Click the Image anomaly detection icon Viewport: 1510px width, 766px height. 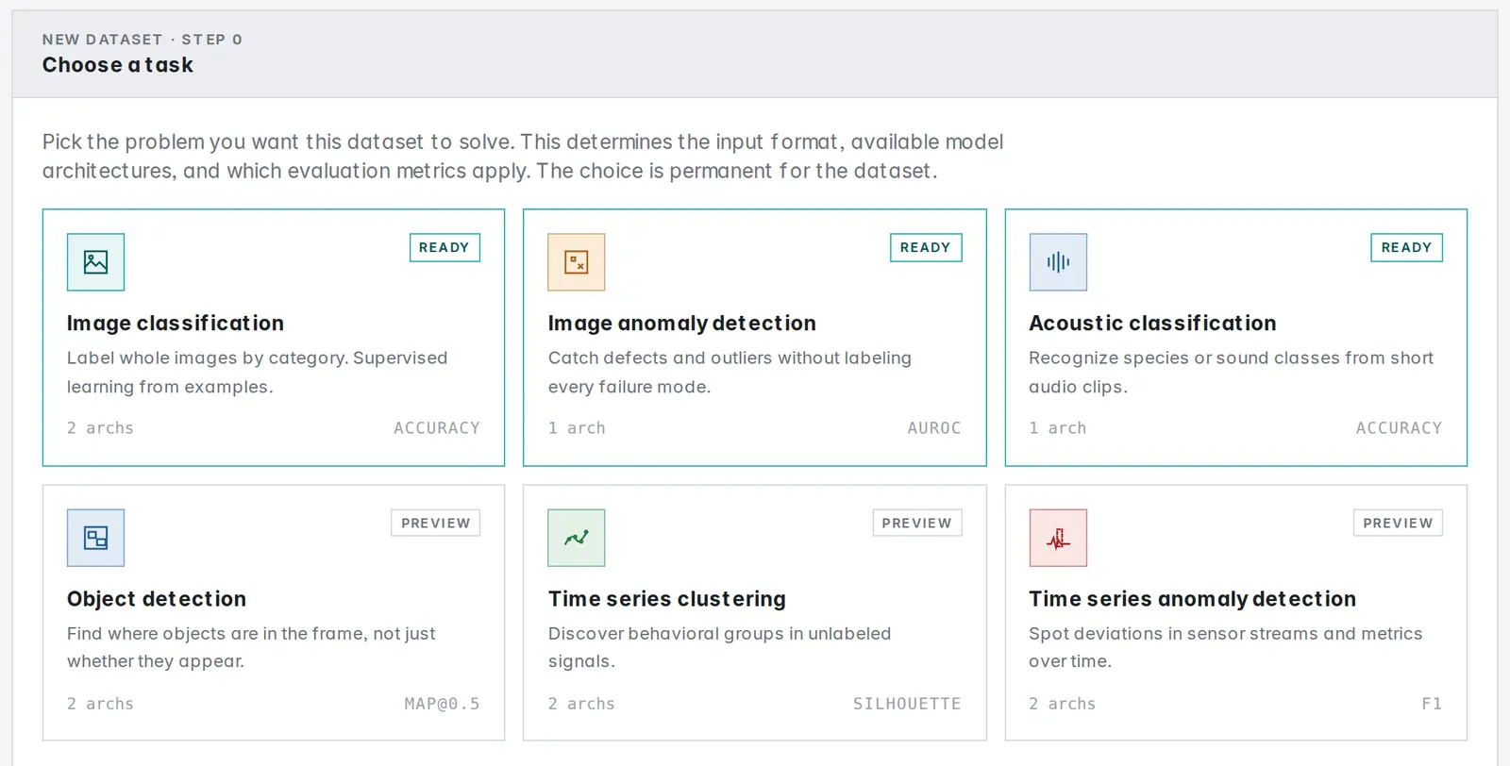(x=577, y=262)
